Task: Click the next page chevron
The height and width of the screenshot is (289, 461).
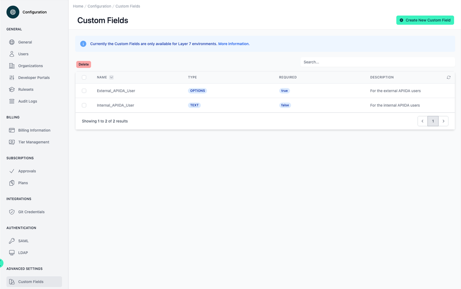Action: [443, 121]
